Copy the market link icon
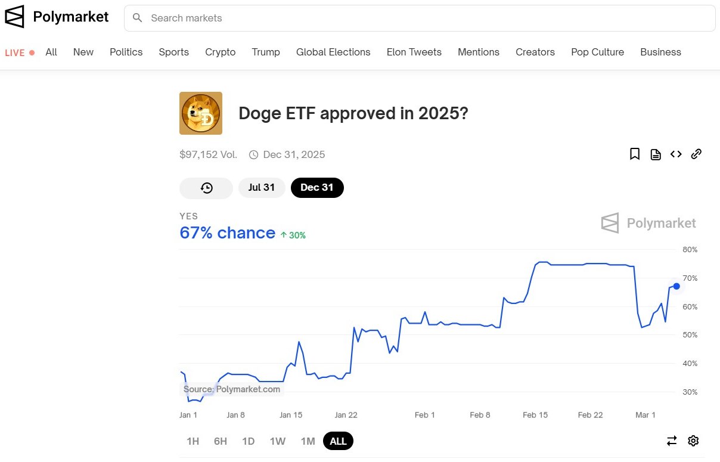Viewport: 720px width, 462px height. coord(696,154)
